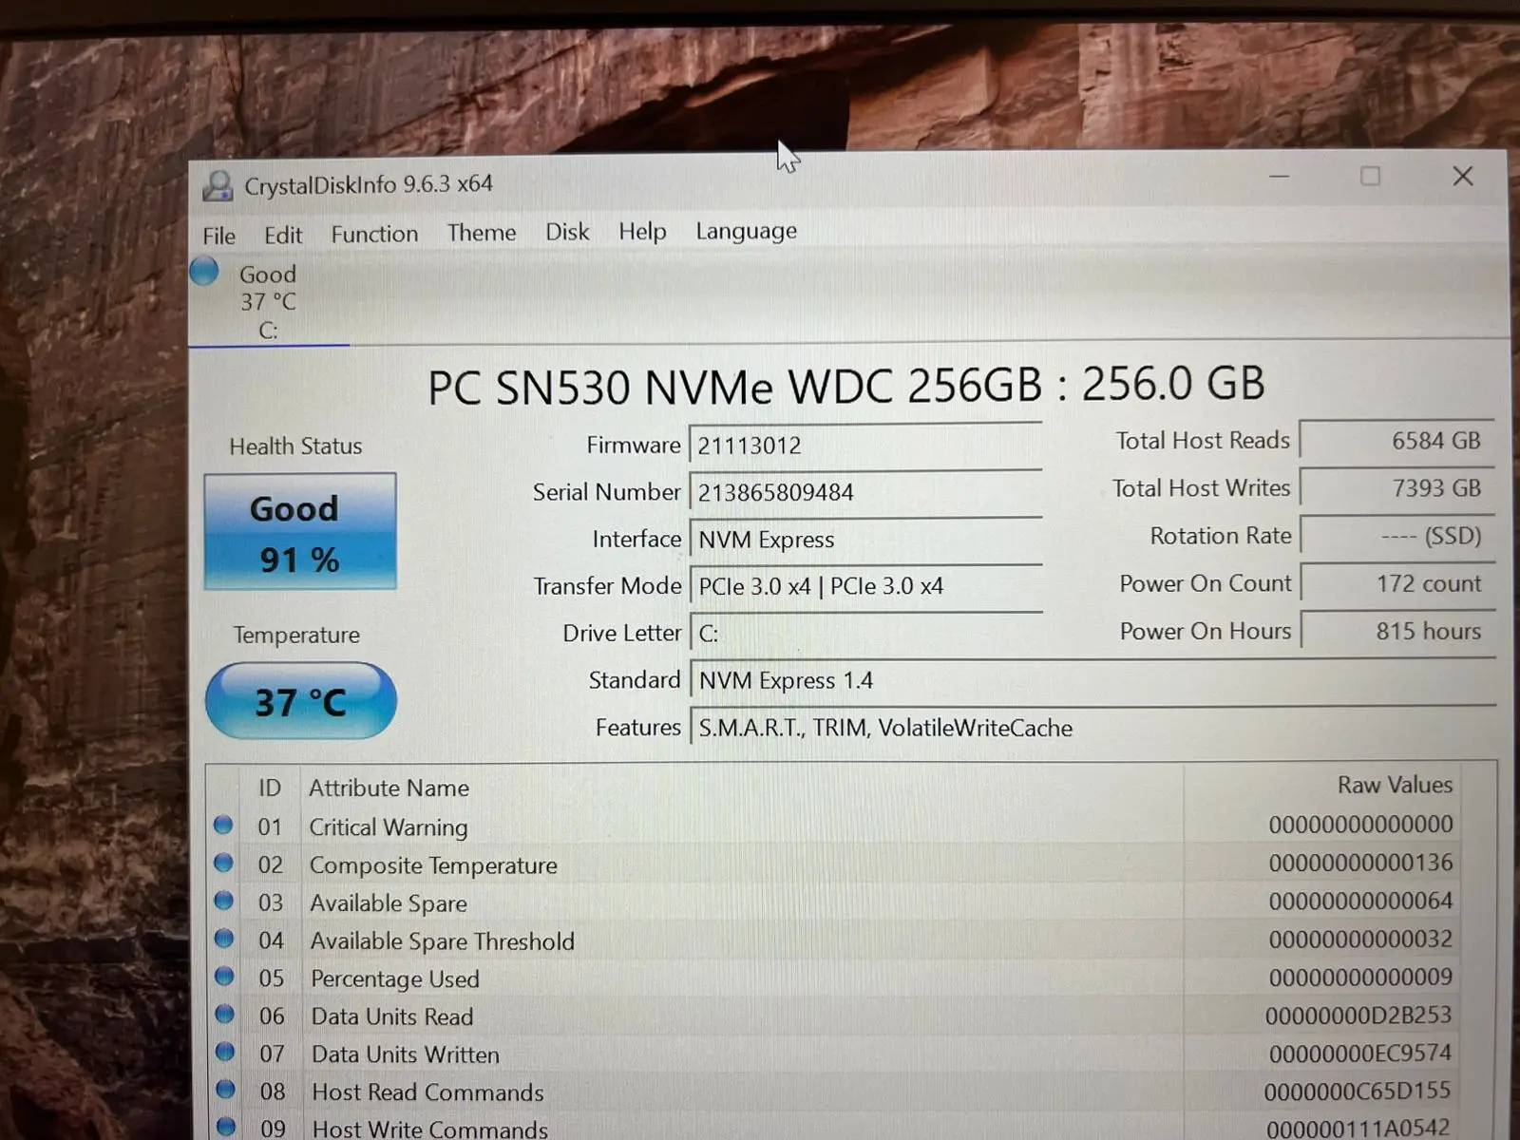
Task: Click the Total Host Reads value 6584 GB
Action: tap(1397, 441)
